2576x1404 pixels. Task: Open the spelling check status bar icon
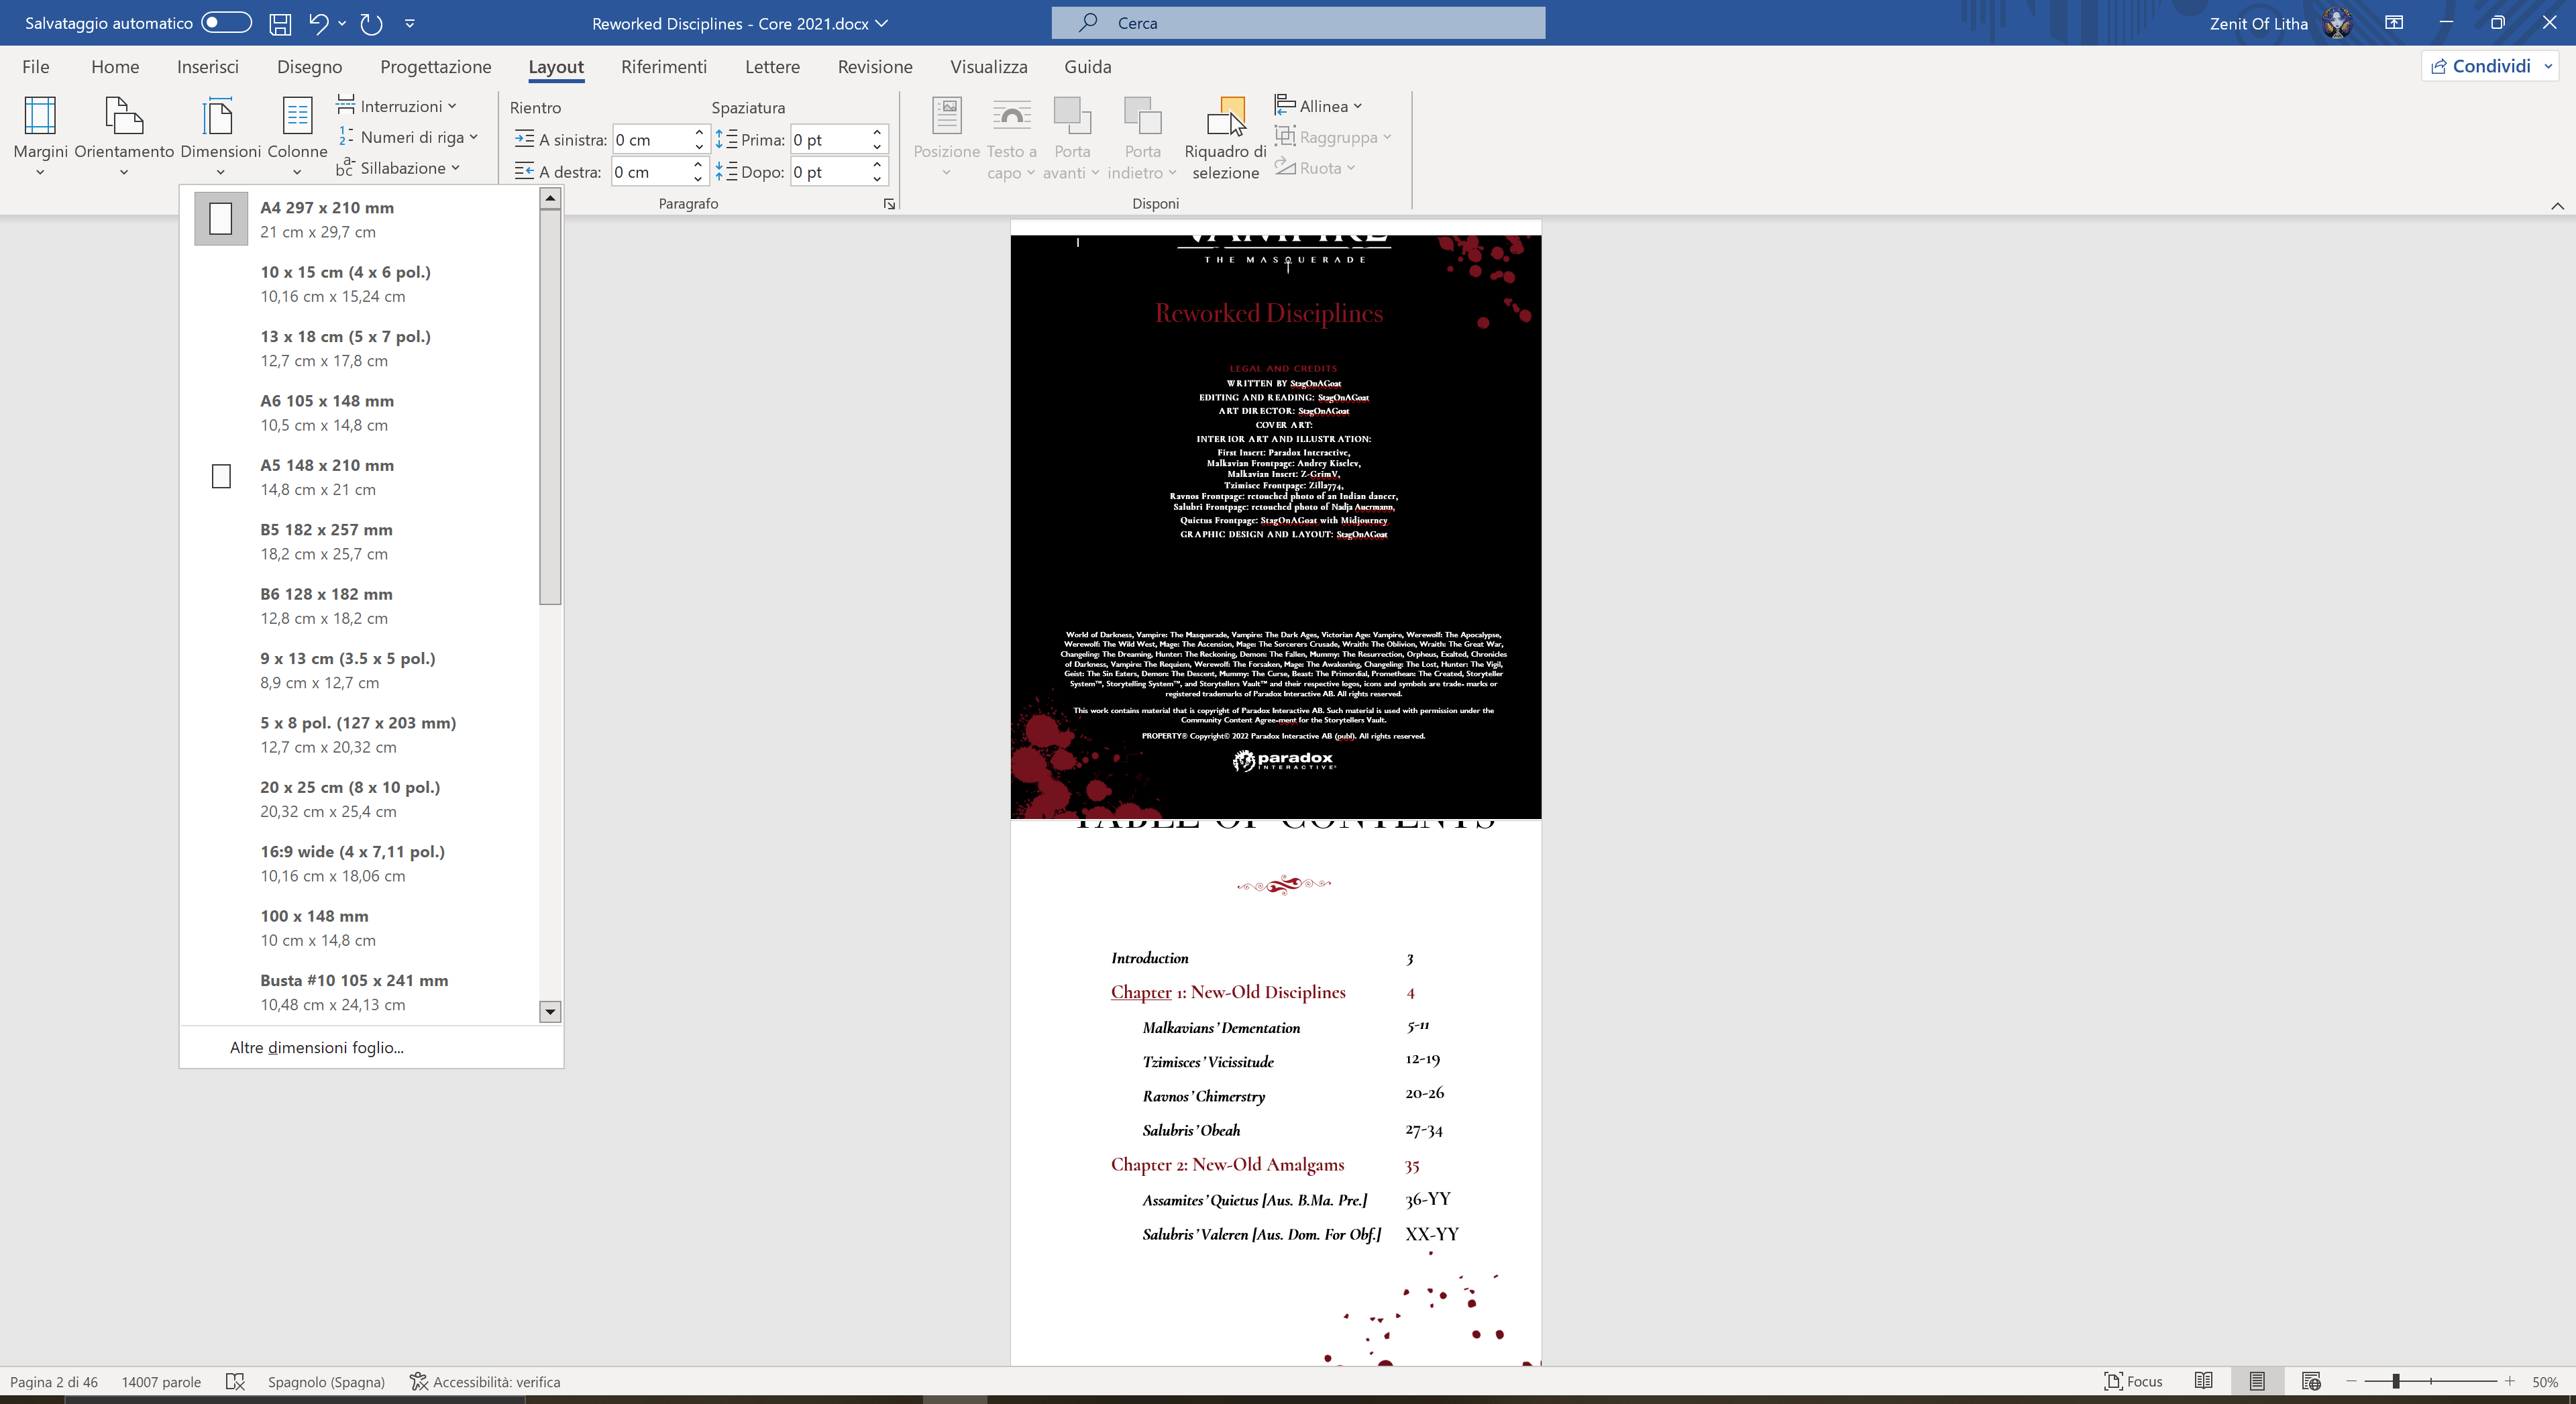pyautogui.click(x=235, y=1381)
